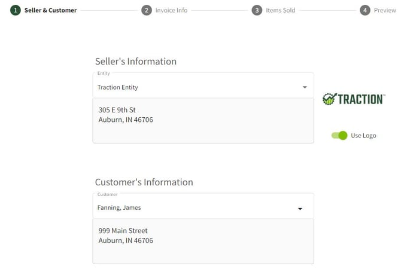Go to Items Sold step
The image size is (401, 269).
(281, 10)
